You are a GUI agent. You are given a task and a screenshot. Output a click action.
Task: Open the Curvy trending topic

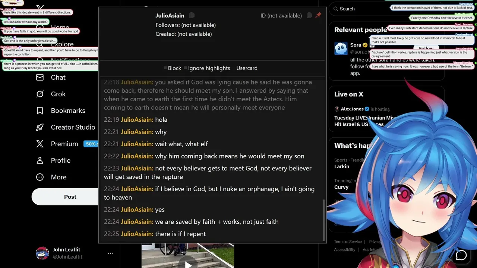coord(341,187)
